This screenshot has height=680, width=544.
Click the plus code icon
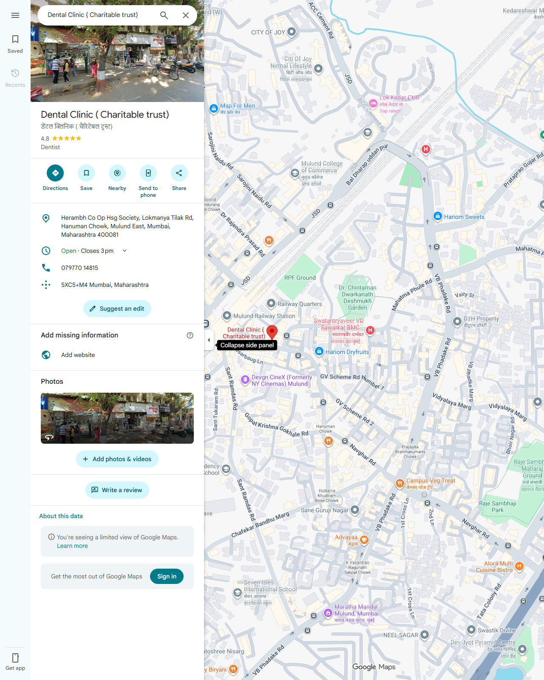click(46, 285)
